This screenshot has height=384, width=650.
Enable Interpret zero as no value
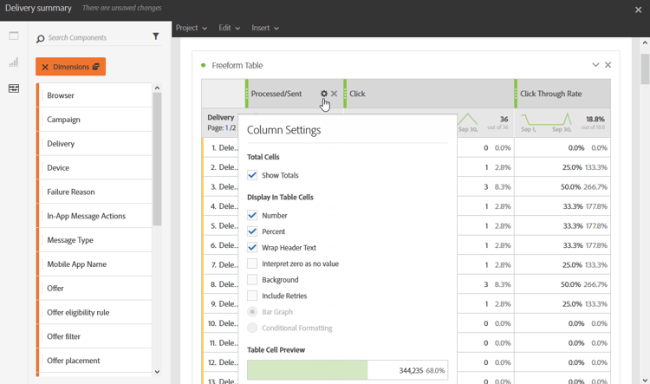point(252,264)
